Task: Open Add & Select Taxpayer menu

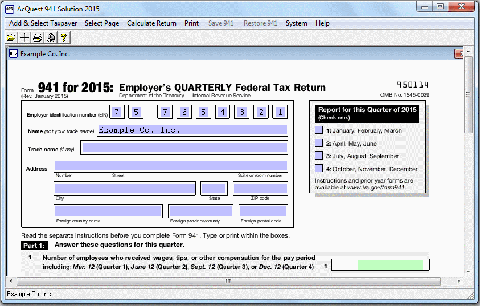Action: (x=43, y=23)
